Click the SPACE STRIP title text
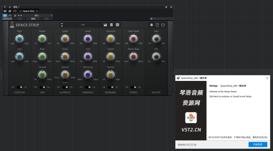The width and height of the screenshot is (273, 151). pyautogui.click(x=27, y=25)
